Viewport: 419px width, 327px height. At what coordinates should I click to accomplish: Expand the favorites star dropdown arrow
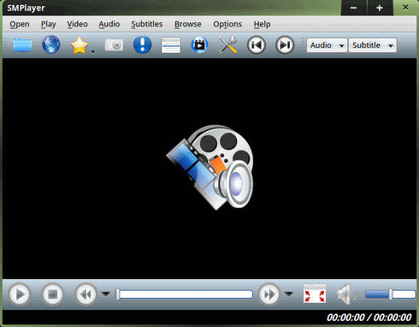pos(93,52)
